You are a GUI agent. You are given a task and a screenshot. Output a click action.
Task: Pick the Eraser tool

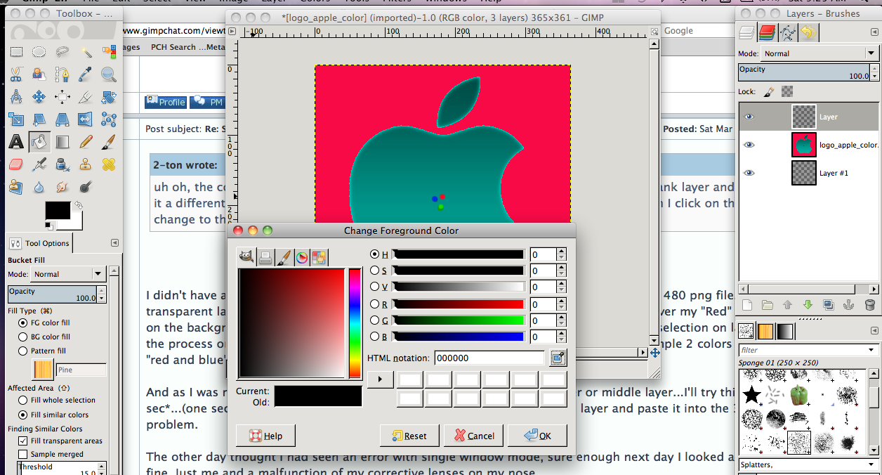[x=16, y=164]
